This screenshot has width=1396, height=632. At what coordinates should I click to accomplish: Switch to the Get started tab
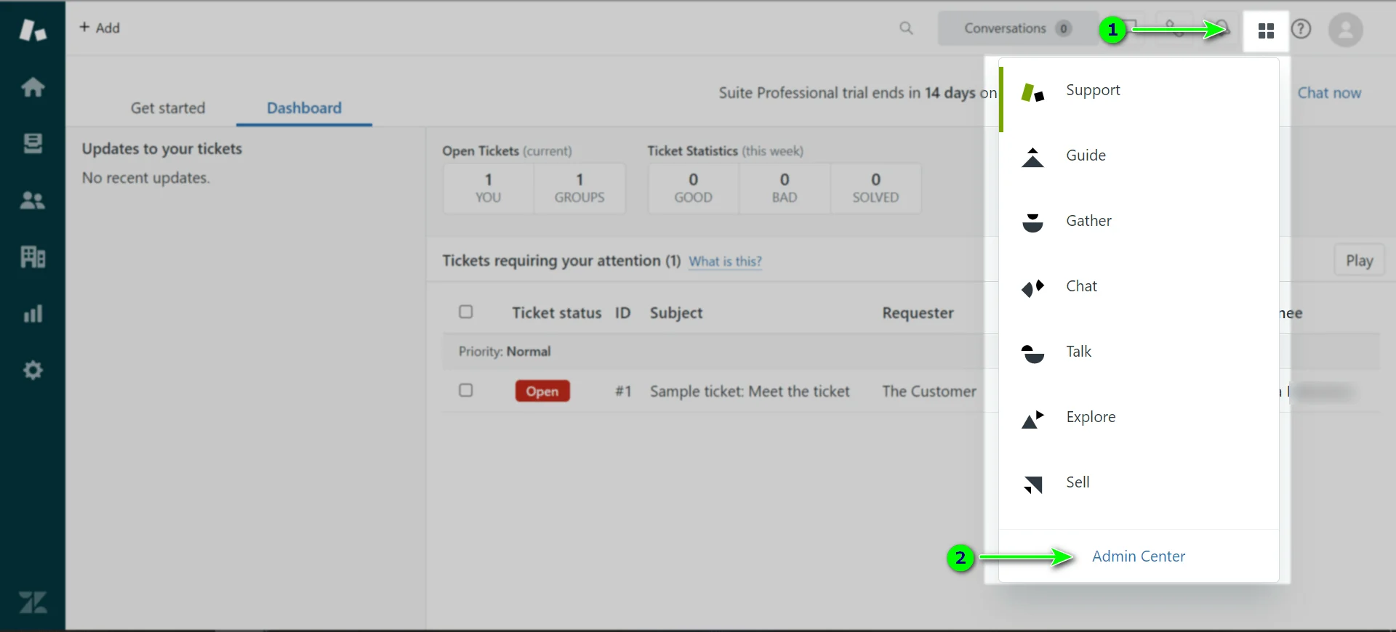168,108
